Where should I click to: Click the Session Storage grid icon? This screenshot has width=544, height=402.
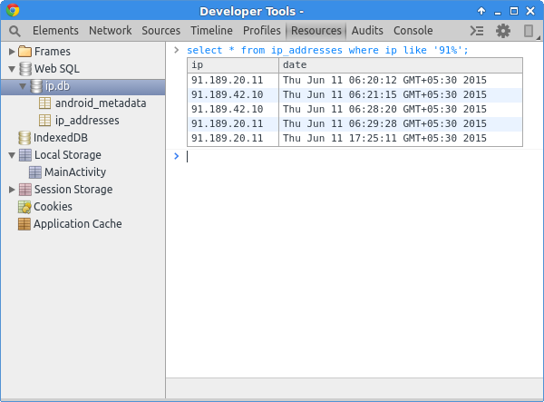(x=25, y=190)
